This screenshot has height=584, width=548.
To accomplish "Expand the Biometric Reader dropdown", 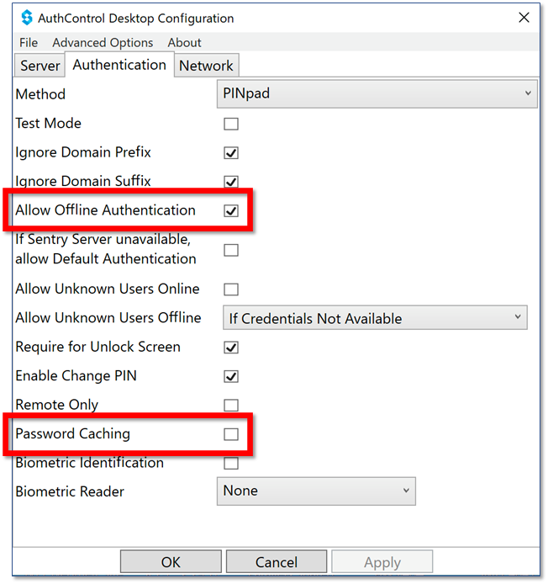I will [316, 491].
